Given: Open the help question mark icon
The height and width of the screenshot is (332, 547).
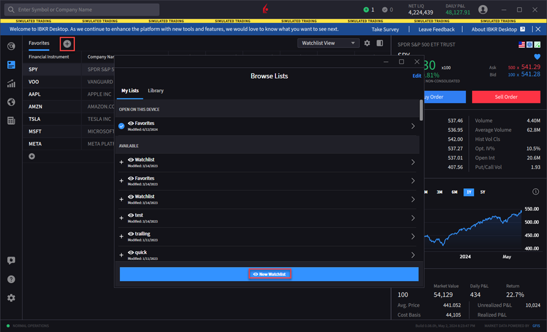Looking at the screenshot, I should tap(11, 279).
